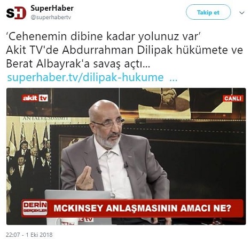
Task: Open the superhaber.tv/dilipak-hukume link
Action: 85,77
